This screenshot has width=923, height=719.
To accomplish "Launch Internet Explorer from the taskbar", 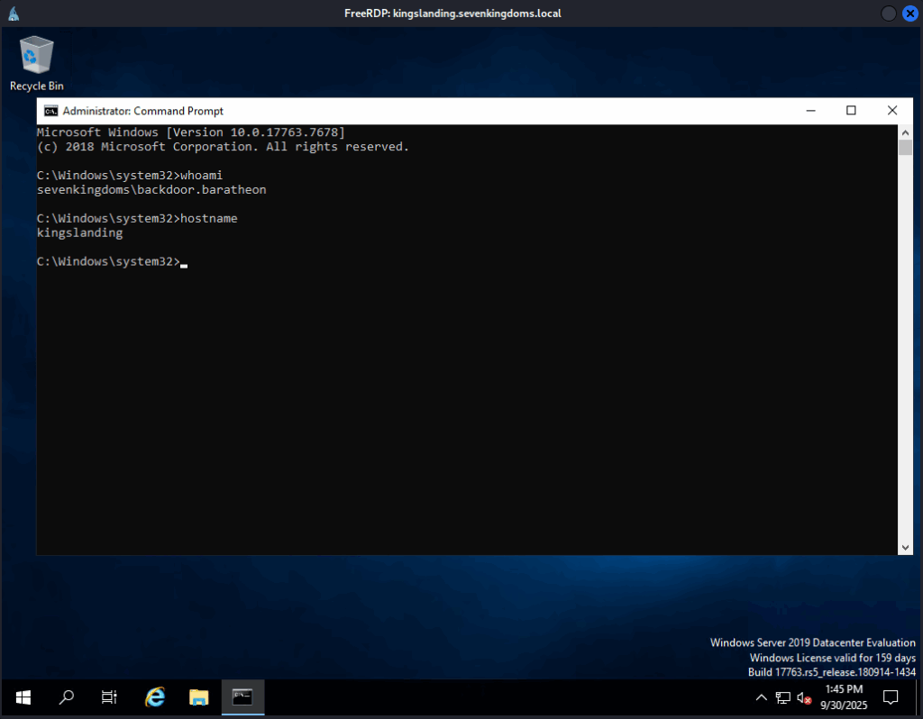I will click(155, 696).
